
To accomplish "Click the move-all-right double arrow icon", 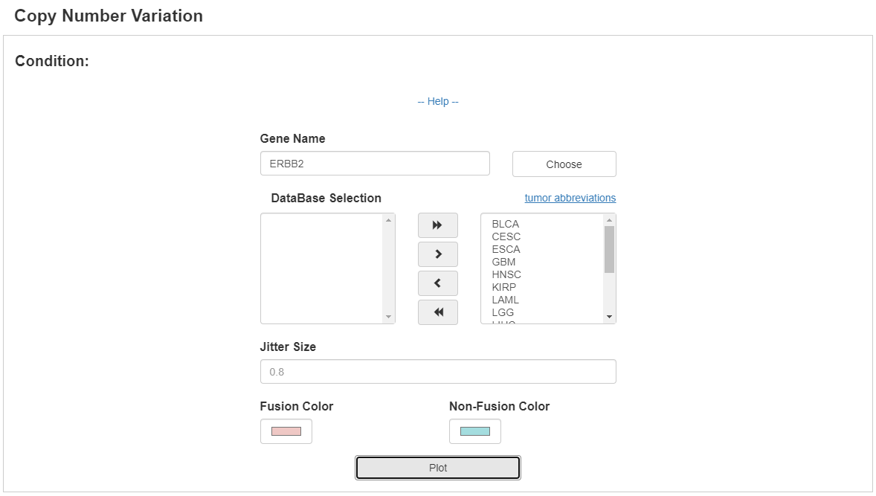I will (438, 225).
